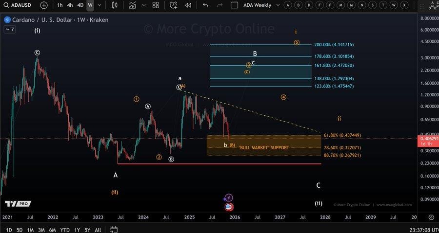Open the Indicators panel icon
Screen dimensions: 439x233
tap(132, 5)
